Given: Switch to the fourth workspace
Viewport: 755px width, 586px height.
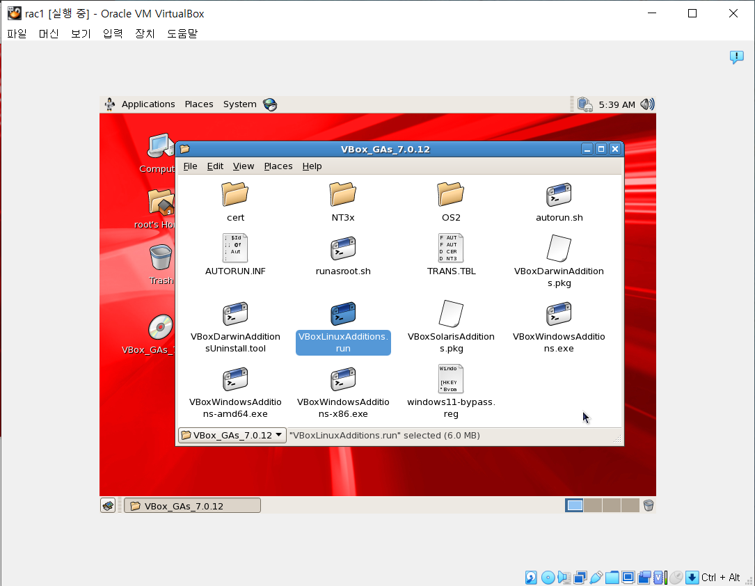Looking at the screenshot, I should 630,505.
